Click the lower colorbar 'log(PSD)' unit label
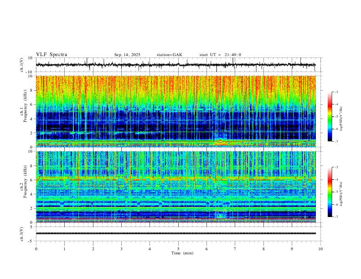This screenshot has width=361, height=279. coord(341,194)
